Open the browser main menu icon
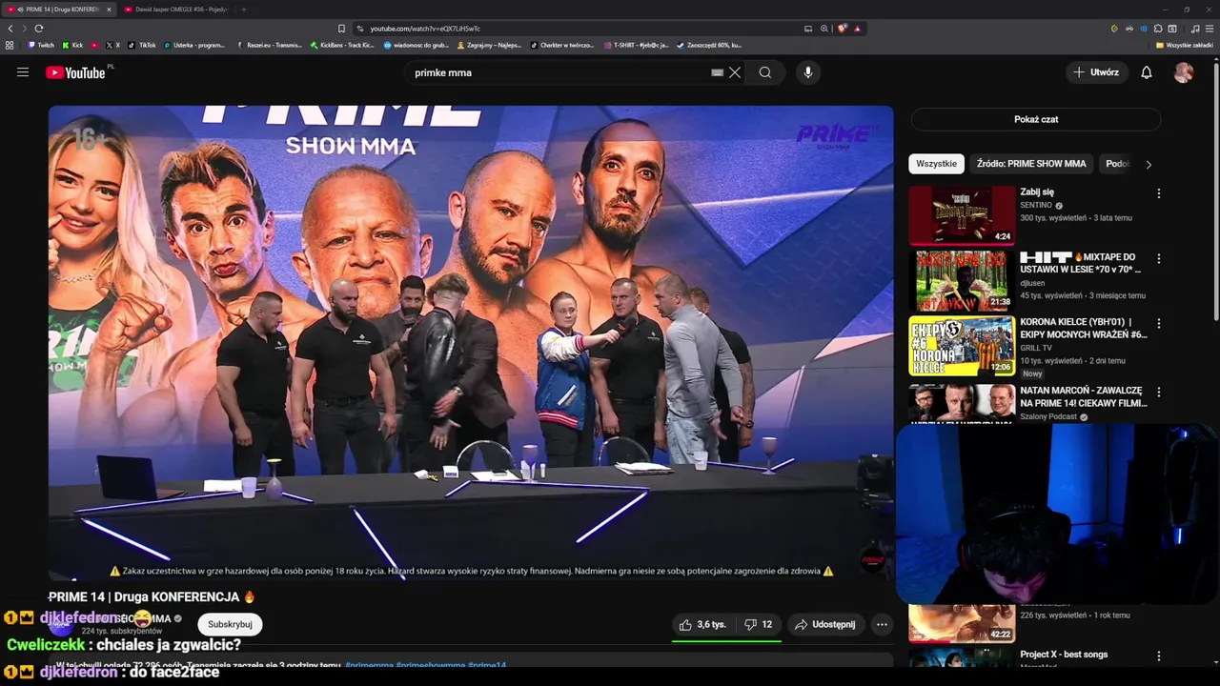This screenshot has width=1220, height=686. (x=1210, y=29)
